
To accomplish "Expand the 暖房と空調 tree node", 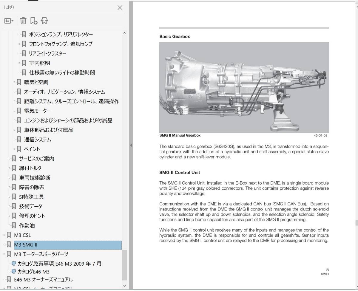I will (x=14, y=82).
